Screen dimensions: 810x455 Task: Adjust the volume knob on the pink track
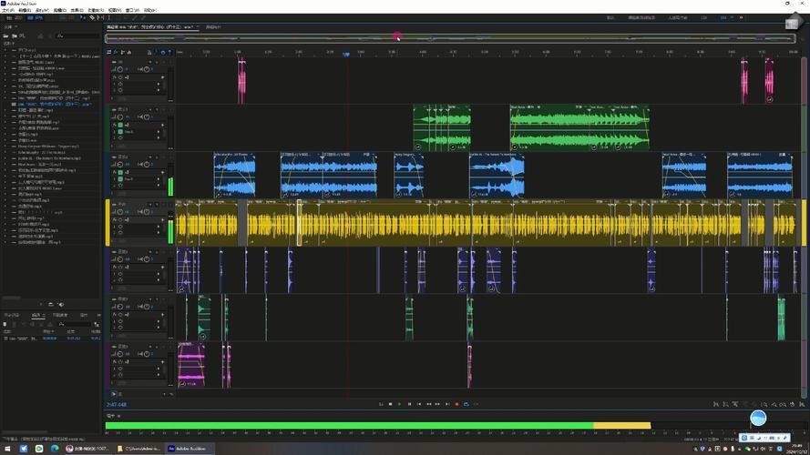pyautogui.click(x=120, y=69)
